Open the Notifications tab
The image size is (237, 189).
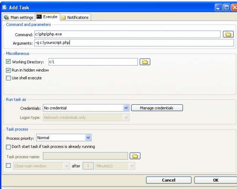(x=75, y=18)
